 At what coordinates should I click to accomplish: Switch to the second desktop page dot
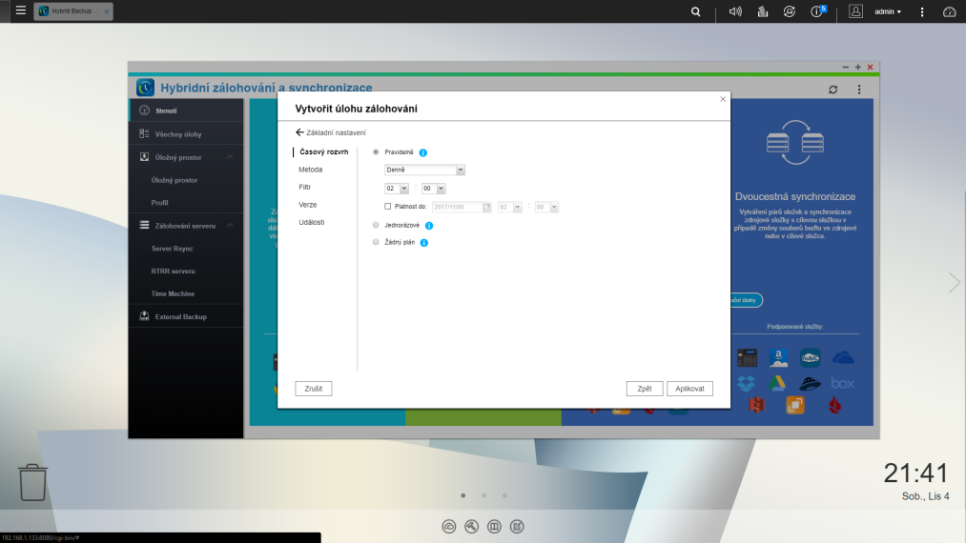coord(484,495)
